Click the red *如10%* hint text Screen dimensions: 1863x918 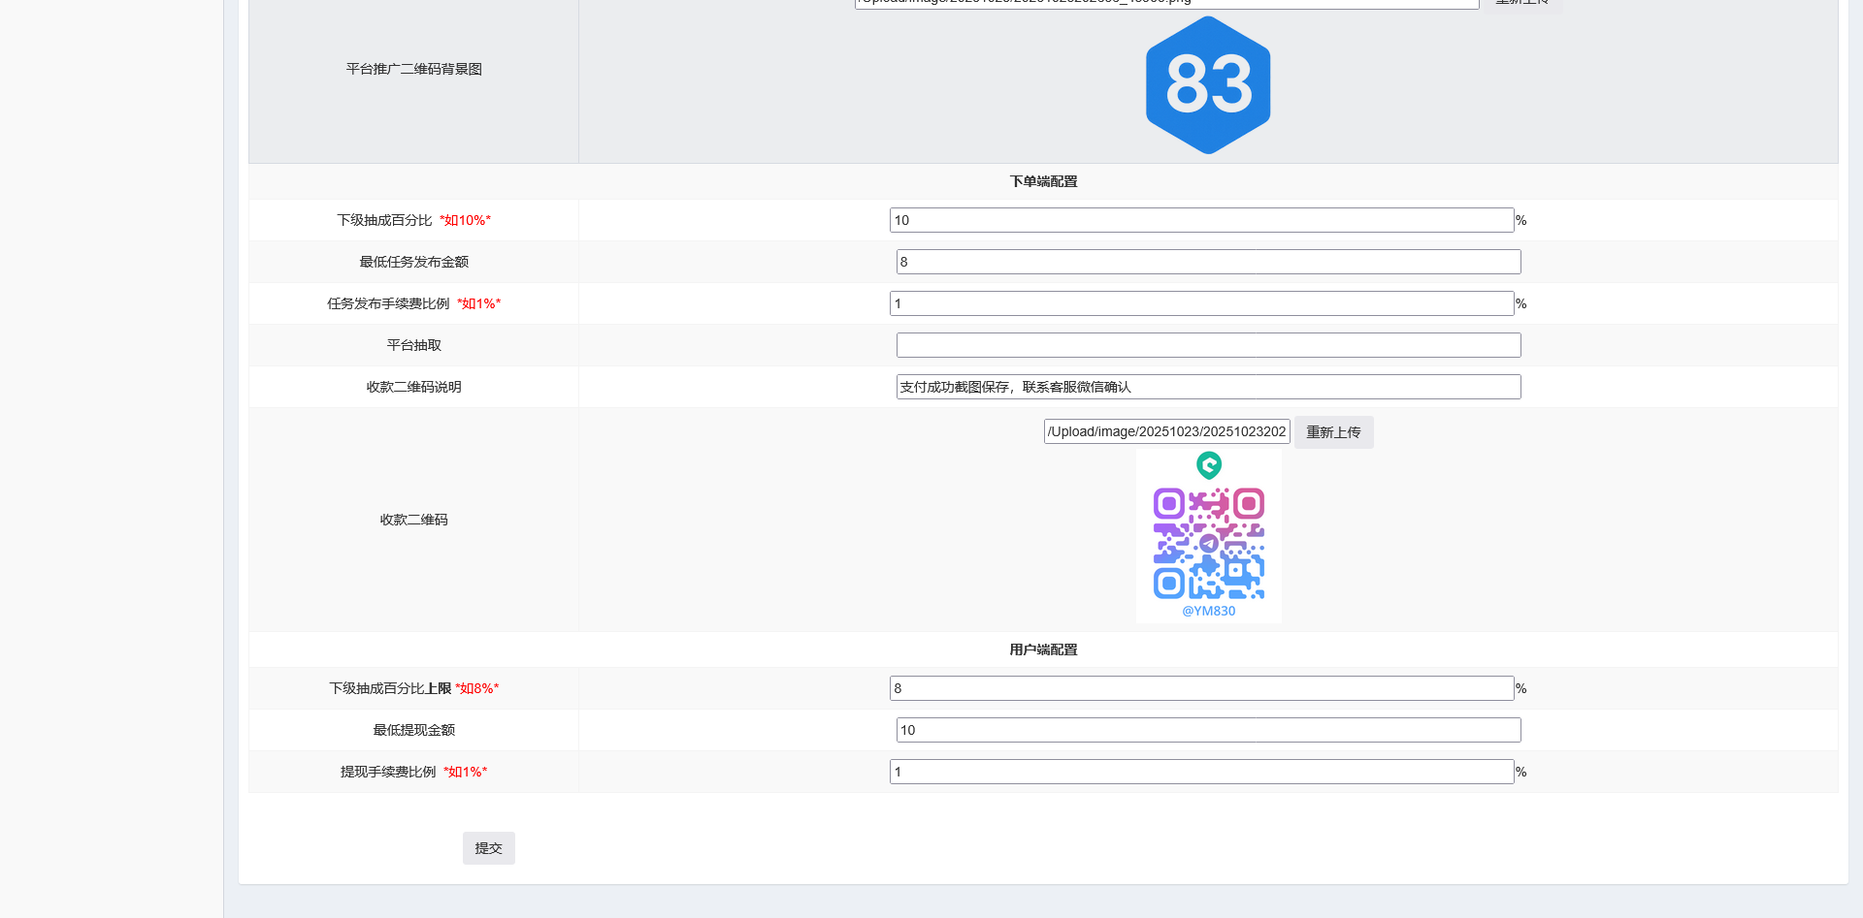pyautogui.click(x=465, y=220)
